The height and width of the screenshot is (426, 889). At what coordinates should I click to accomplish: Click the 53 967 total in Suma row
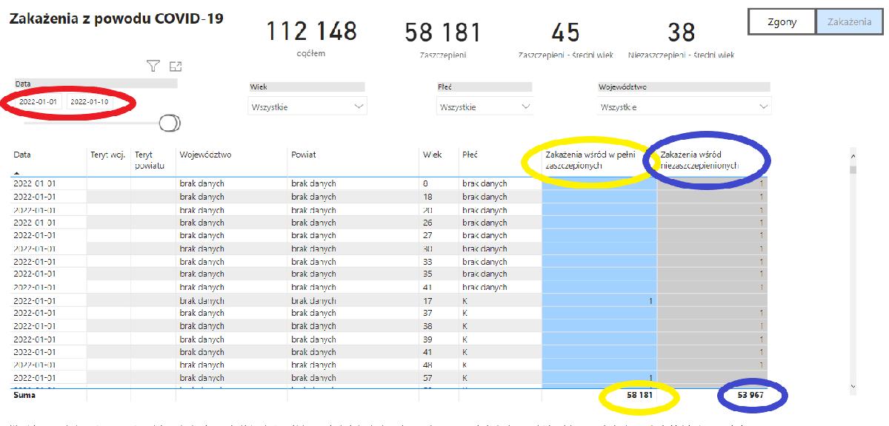(x=751, y=396)
